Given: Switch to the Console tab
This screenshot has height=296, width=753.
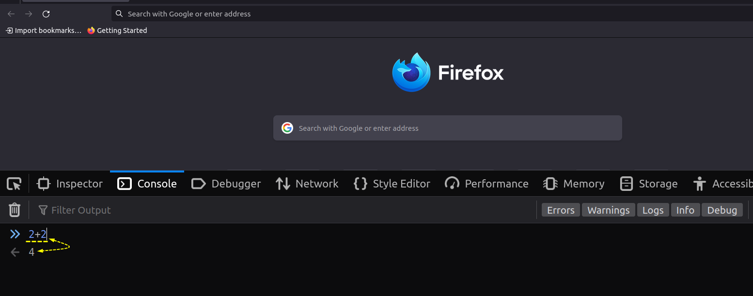Looking at the screenshot, I should click(147, 184).
